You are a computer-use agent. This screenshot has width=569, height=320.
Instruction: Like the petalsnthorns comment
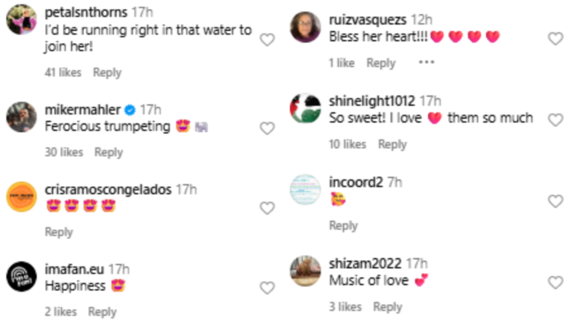(267, 40)
